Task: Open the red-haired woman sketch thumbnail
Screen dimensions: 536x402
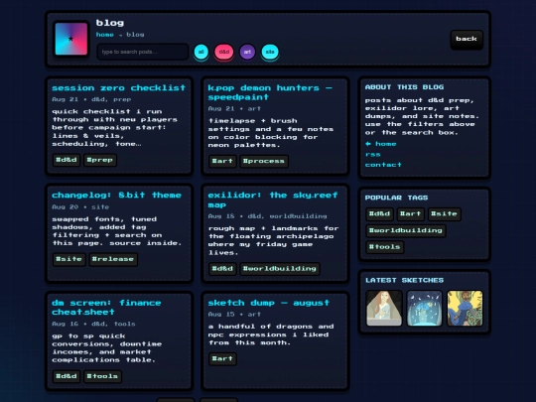Action: tap(384, 308)
